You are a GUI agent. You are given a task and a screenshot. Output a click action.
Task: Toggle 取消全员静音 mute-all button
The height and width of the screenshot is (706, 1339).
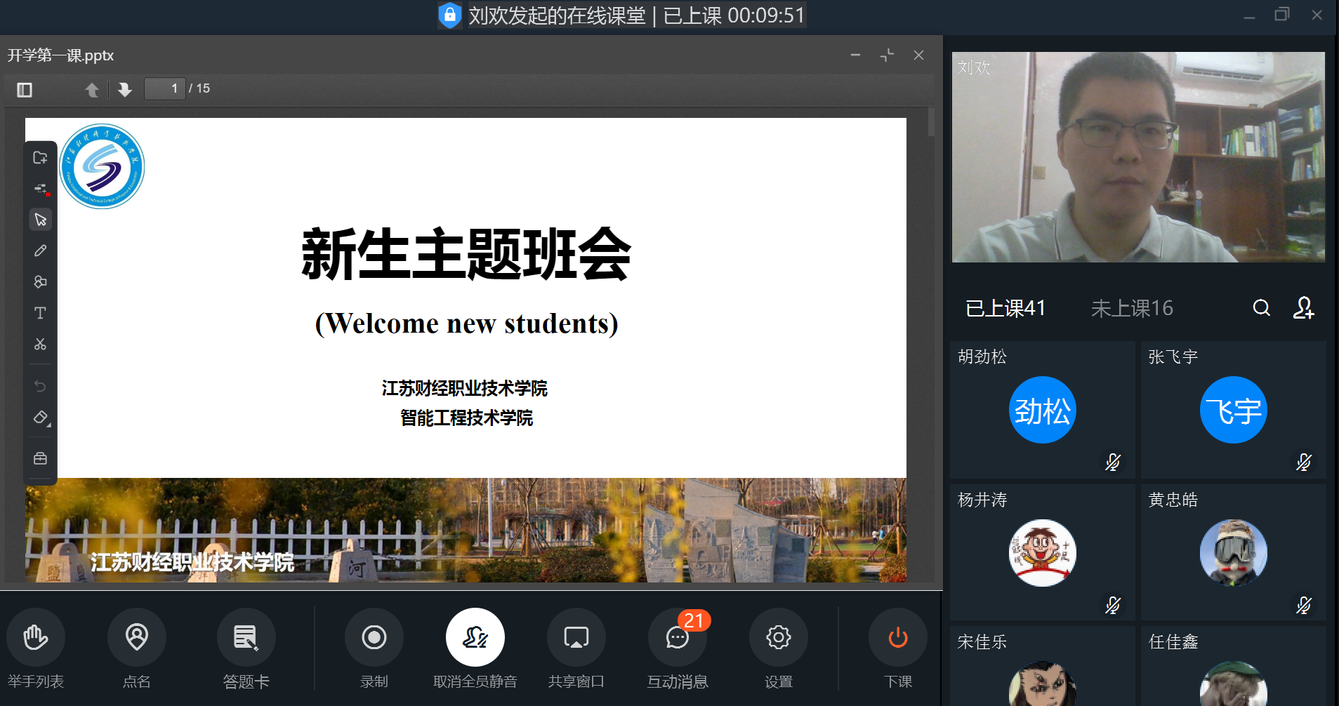[475, 637]
